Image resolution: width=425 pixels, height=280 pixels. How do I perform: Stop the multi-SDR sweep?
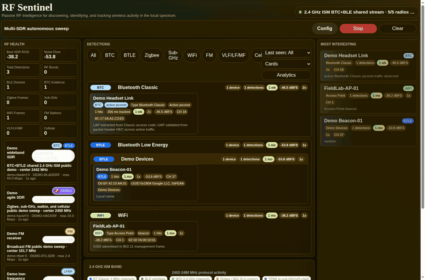tap(358, 28)
